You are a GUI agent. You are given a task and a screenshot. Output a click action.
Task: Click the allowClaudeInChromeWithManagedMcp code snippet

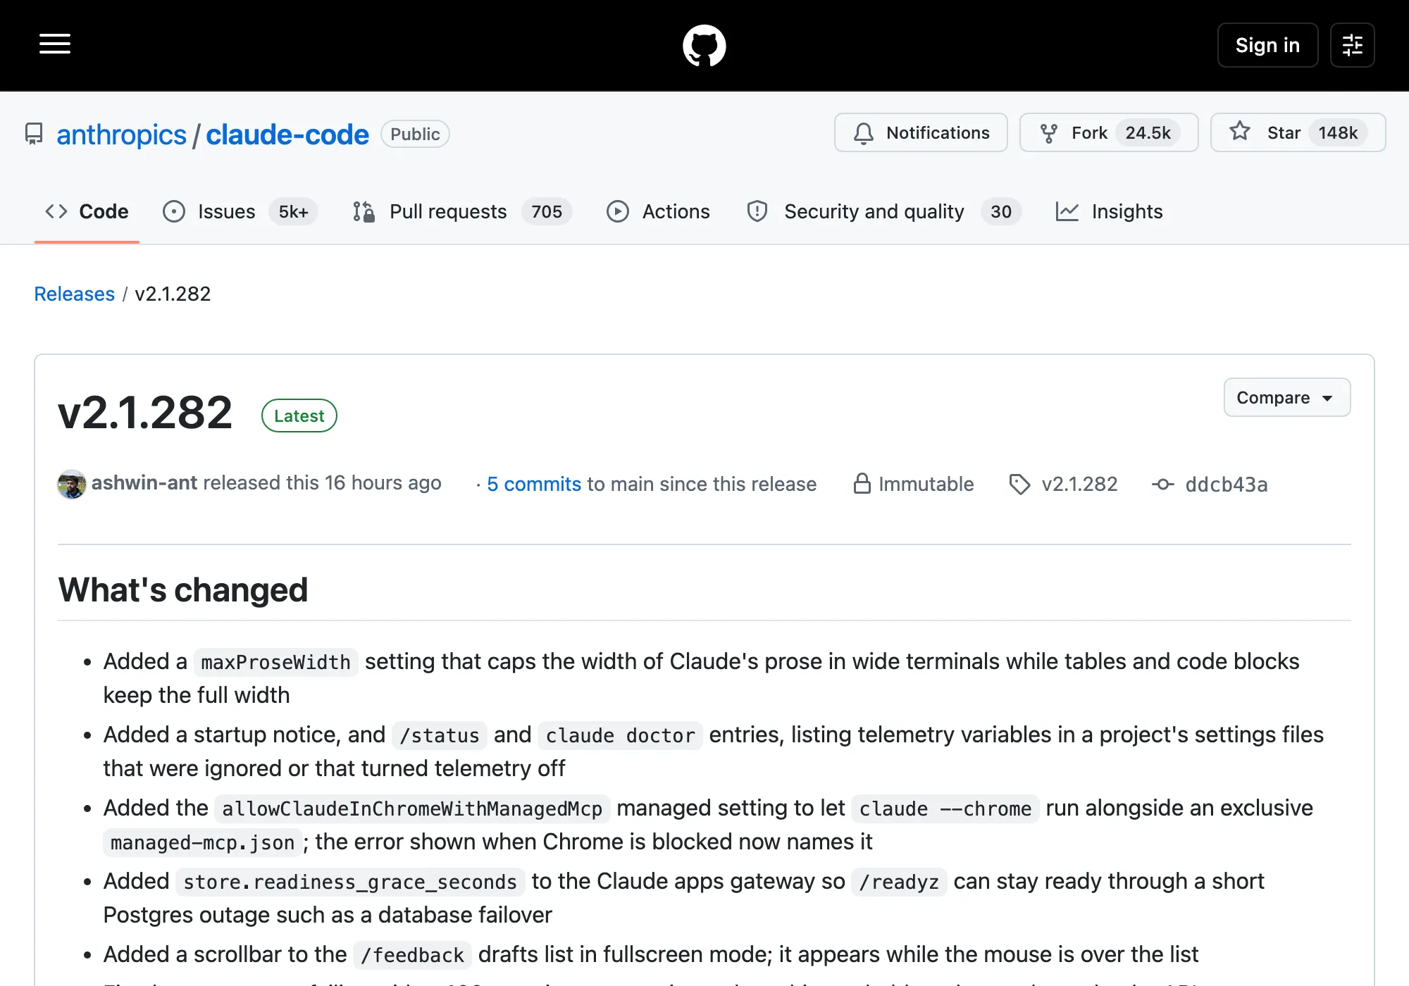pos(412,809)
